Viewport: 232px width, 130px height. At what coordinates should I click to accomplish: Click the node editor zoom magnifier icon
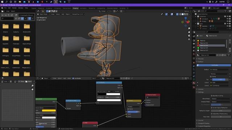click(32, 86)
